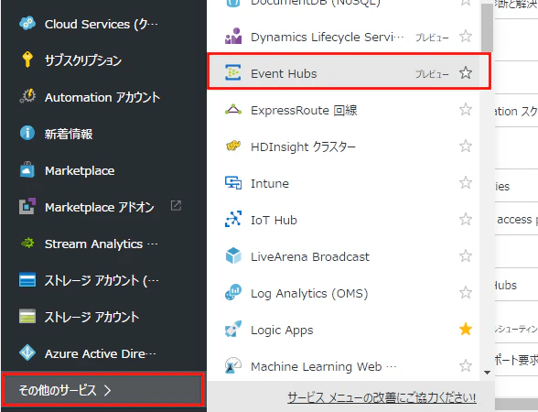This screenshot has height=412, width=538.
Task: Toggle LiveArena Broadcast favorite star
Action: click(466, 255)
